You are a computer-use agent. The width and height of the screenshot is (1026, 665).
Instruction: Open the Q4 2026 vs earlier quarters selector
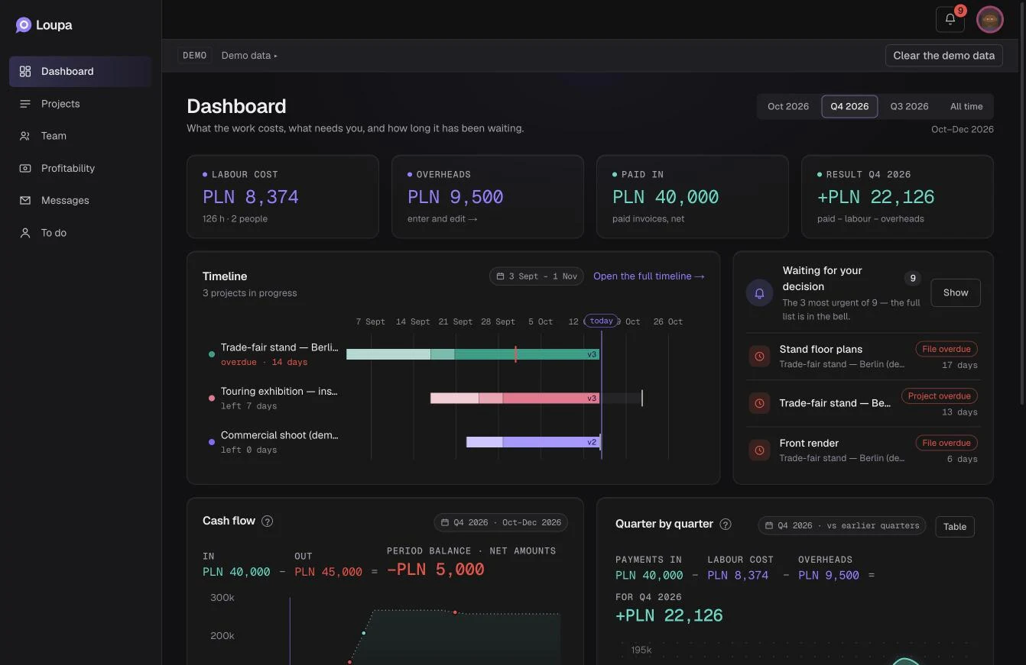tap(842, 525)
